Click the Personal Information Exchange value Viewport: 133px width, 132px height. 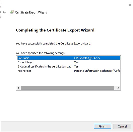click(x=97, y=71)
